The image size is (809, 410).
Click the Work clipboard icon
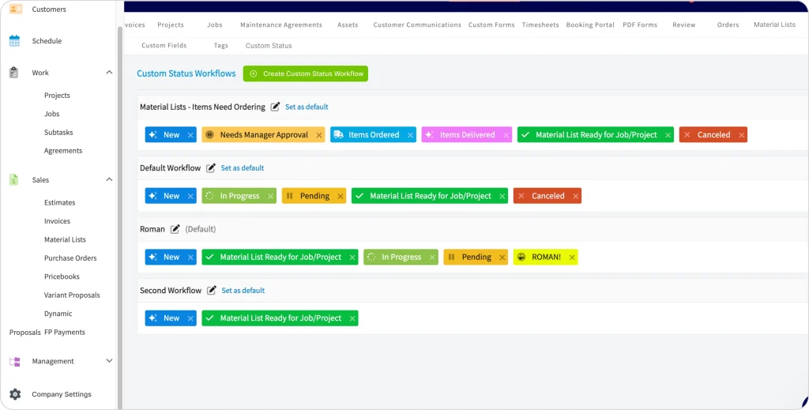tap(14, 73)
